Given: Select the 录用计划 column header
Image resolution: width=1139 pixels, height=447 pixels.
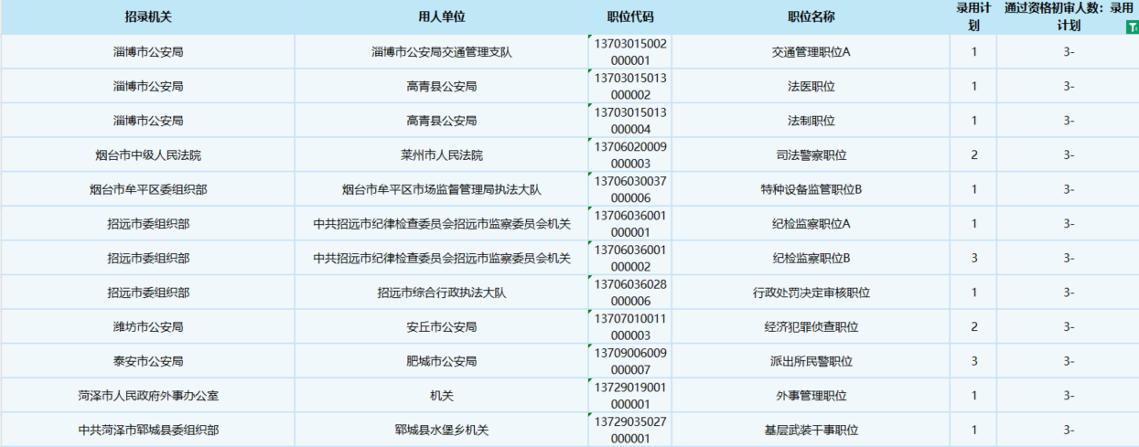Looking at the screenshot, I should (974, 17).
